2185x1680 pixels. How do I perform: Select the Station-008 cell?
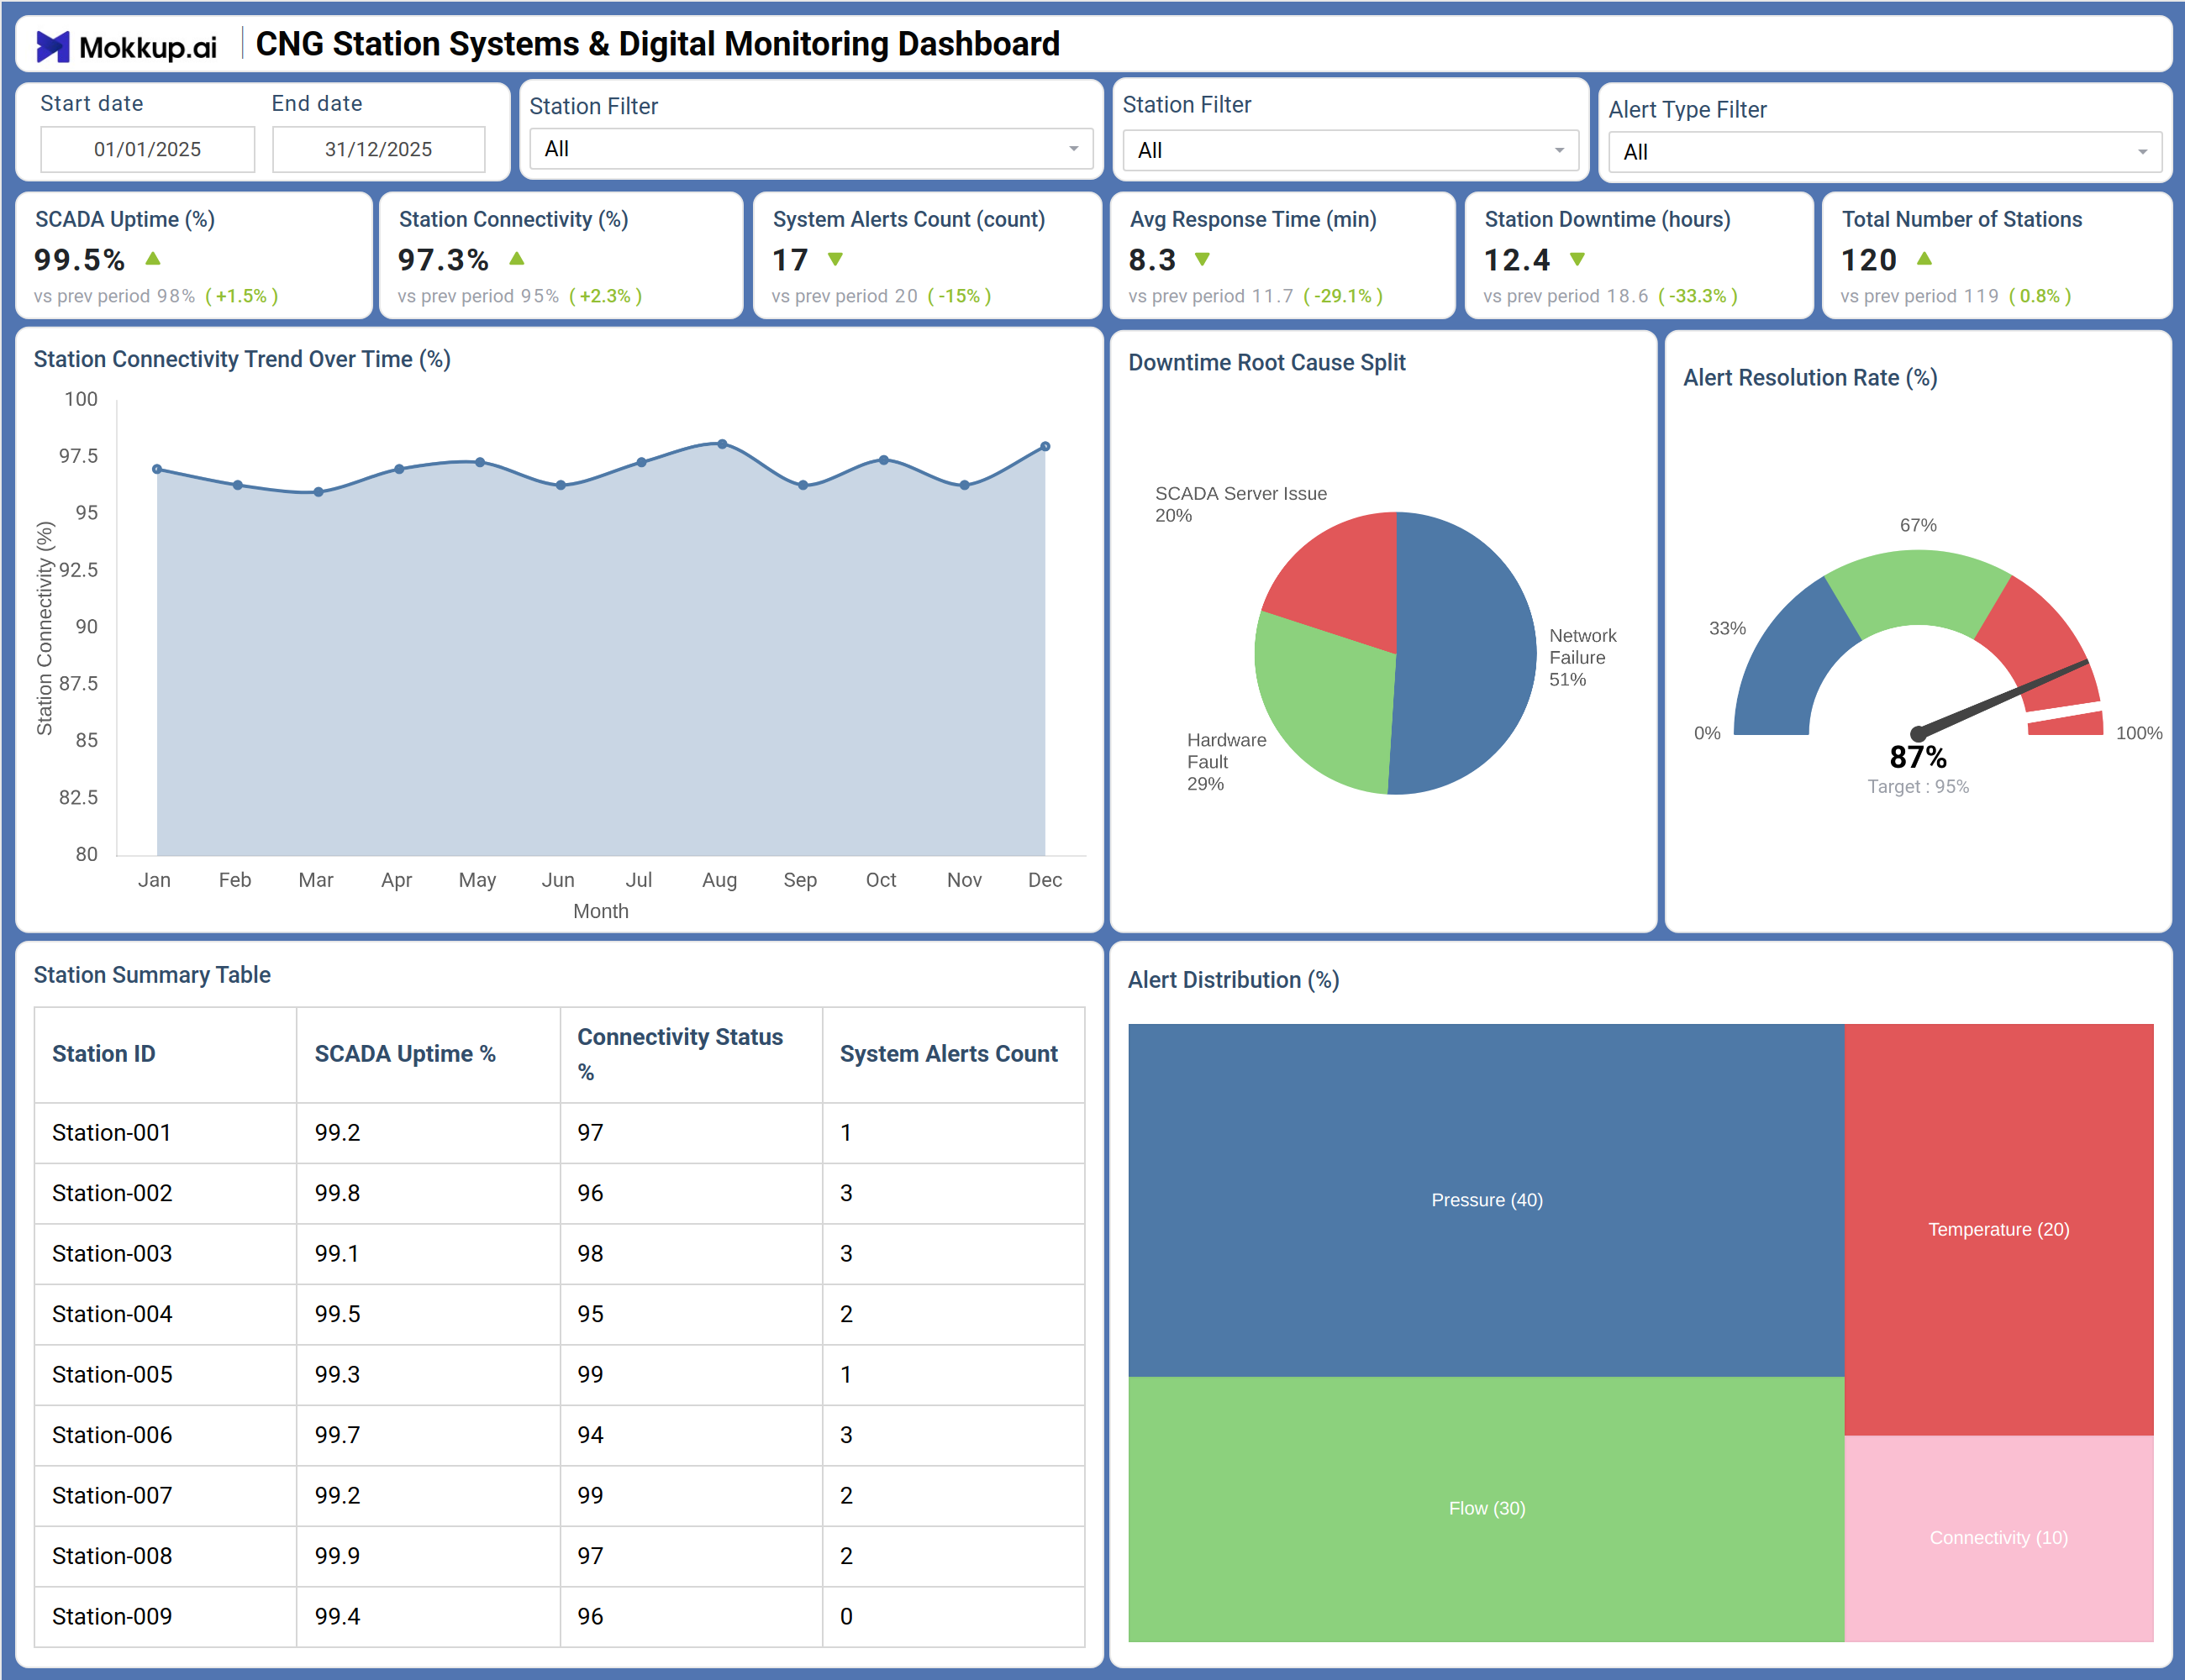click(x=165, y=1556)
